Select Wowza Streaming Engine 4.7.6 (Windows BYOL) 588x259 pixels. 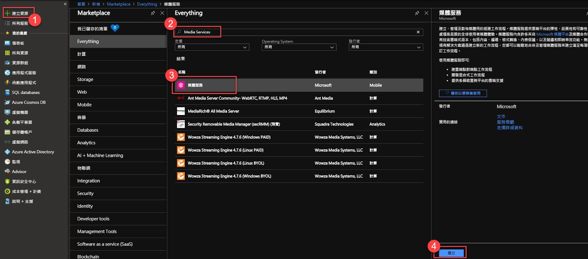pos(299,176)
